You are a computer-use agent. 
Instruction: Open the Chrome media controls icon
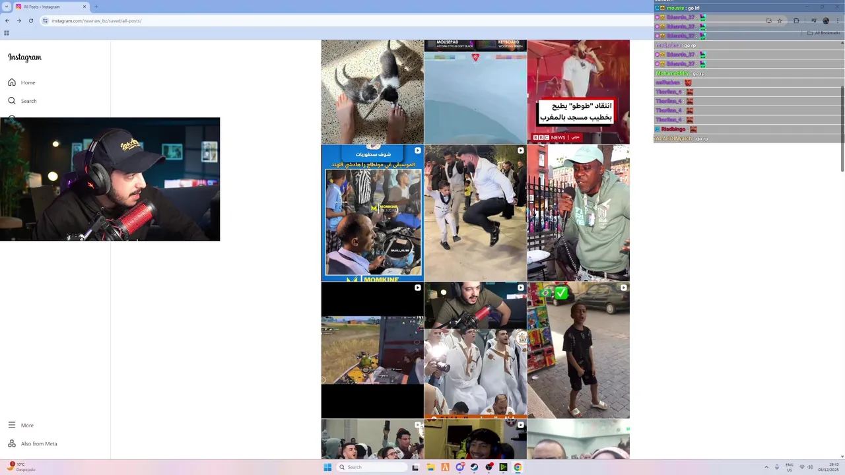tap(814, 20)
